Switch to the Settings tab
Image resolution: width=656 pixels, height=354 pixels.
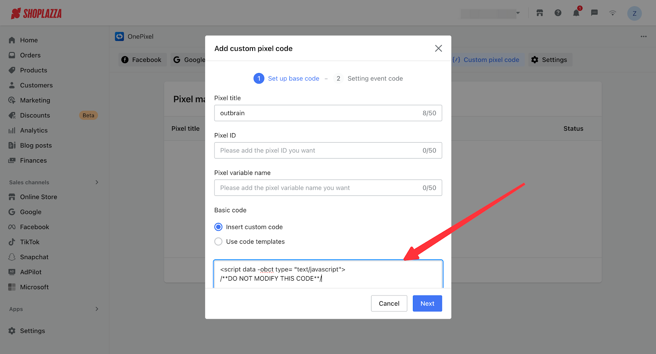click(x=550, y=60)
